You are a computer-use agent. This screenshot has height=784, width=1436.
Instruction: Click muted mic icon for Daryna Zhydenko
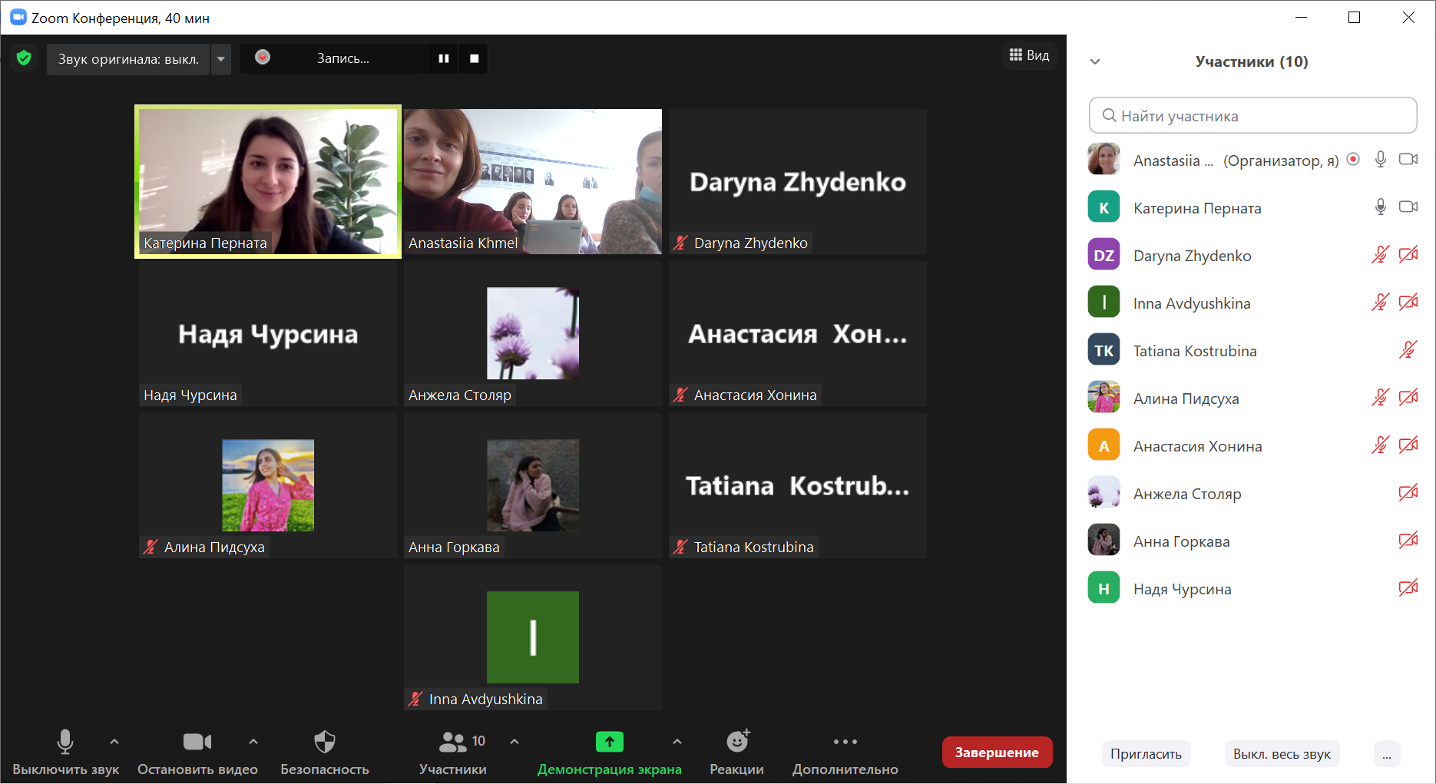pyautogui.click(x=1381, y=255)
